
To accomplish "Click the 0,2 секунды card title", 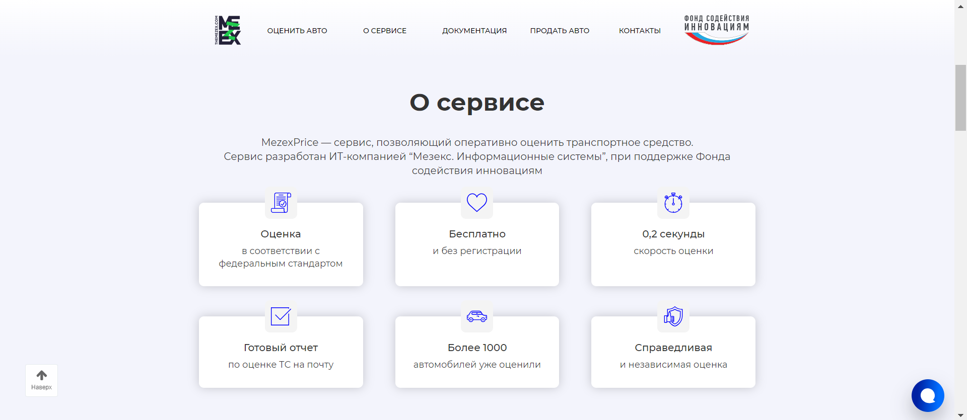I will 673,234.
